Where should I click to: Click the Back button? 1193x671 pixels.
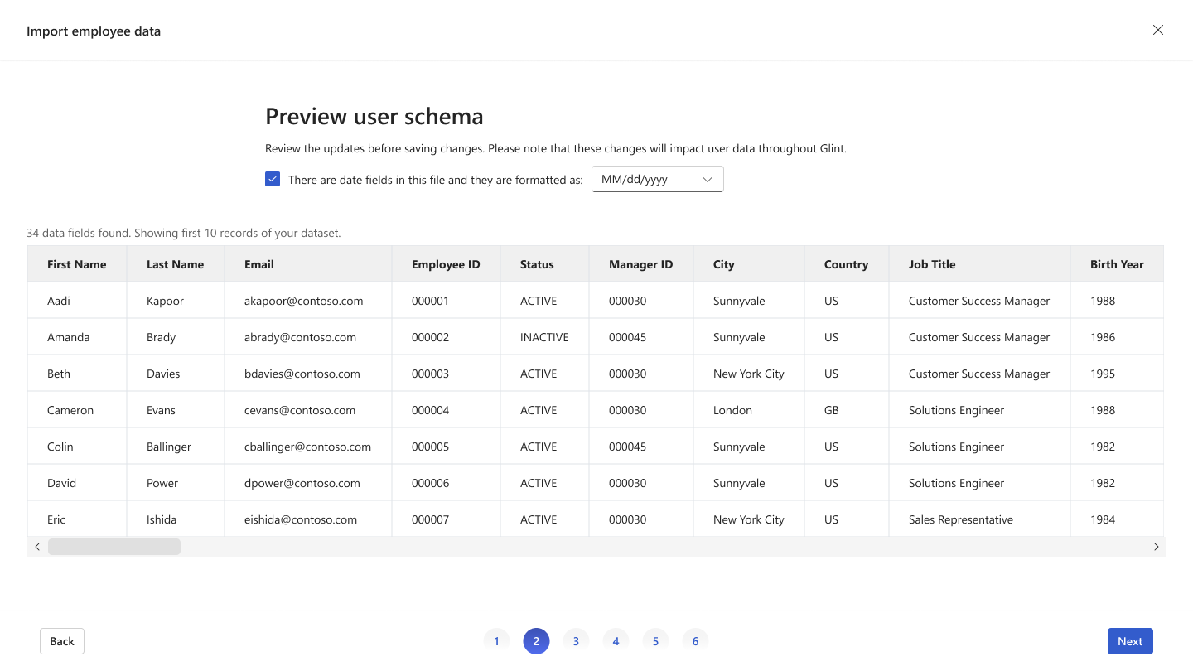tap(62, 641)
